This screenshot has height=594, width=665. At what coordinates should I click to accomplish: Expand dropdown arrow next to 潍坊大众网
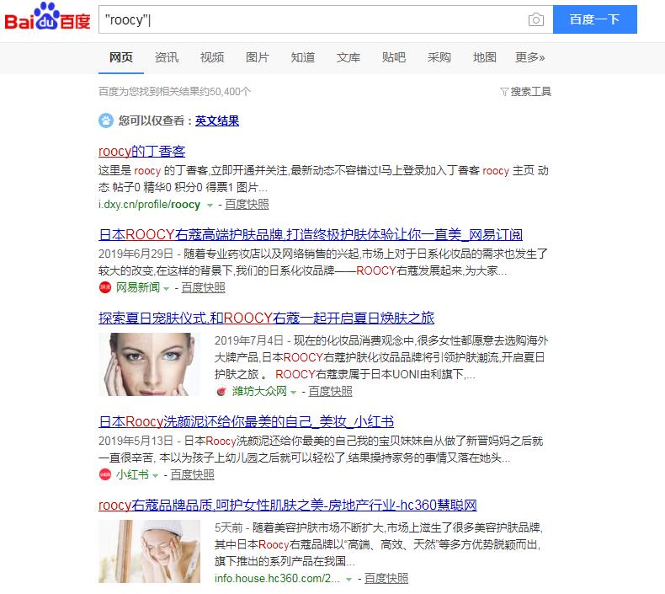click(x=293, y=393)
